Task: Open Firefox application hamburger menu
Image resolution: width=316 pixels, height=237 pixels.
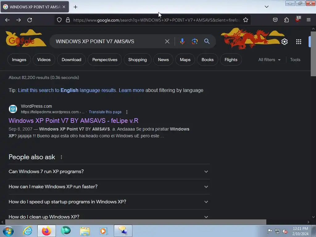Action: pyautogui.click(x=309, y=20)
